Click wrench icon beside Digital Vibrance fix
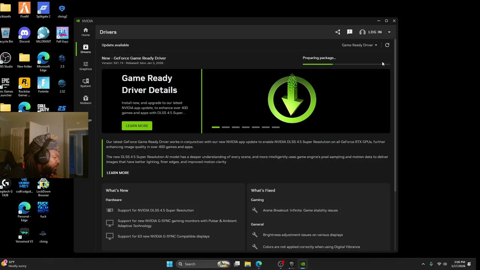The image size is (480, 270). [x=255, y=247]
